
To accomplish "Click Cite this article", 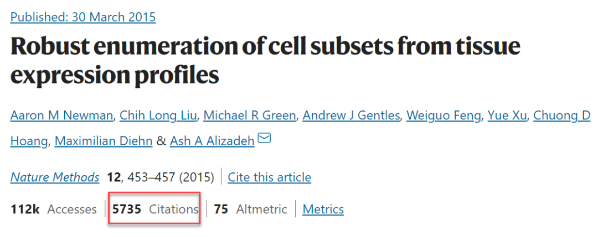I will pos(270,177).
